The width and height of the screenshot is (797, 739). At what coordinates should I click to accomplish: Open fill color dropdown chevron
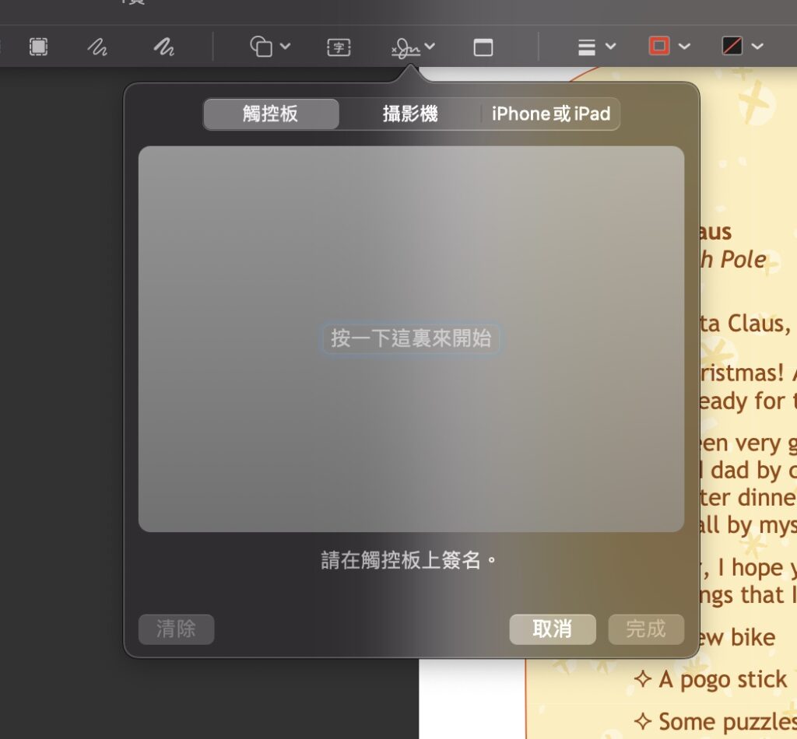coord(757,47)
